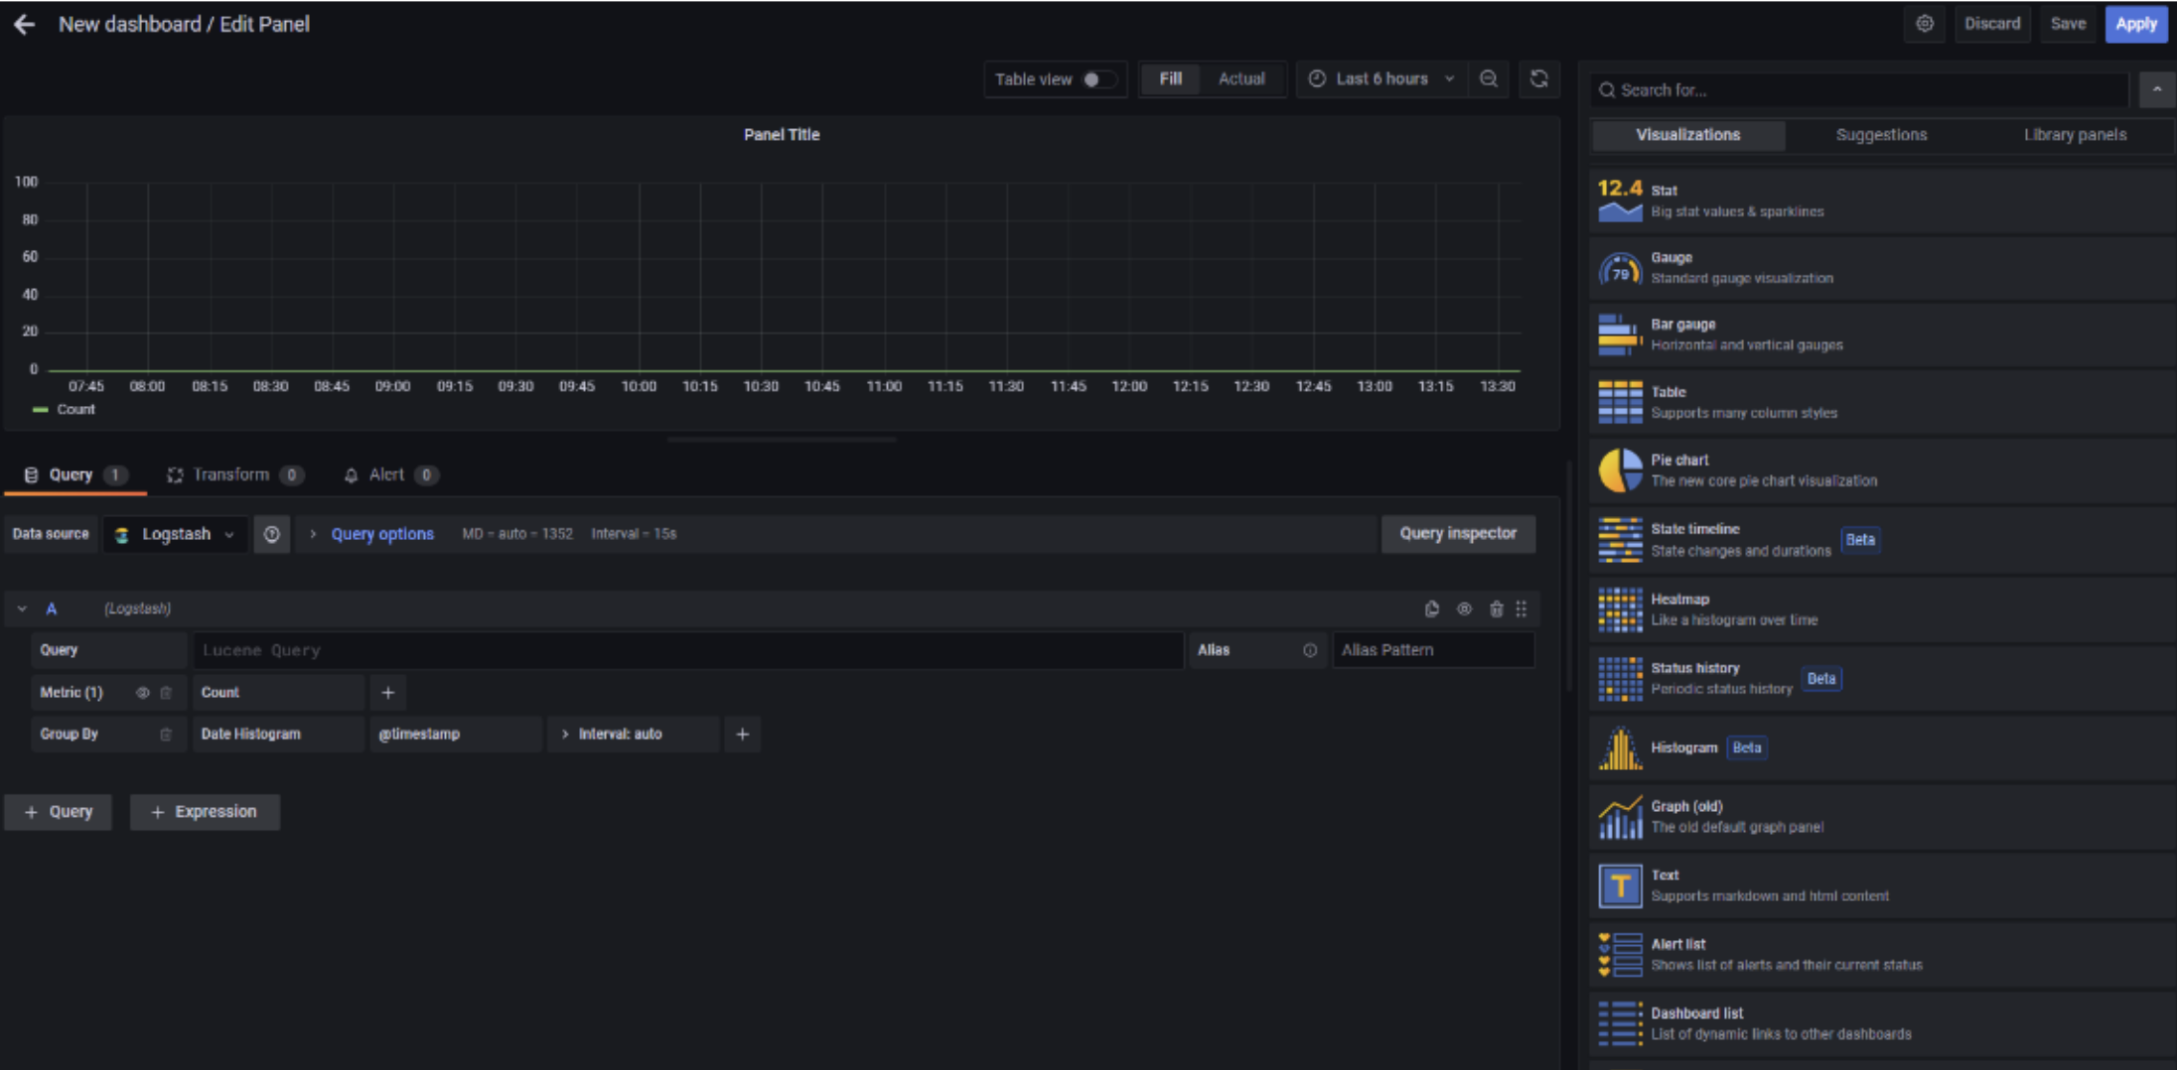Click the Discard button
This screenshot has height=1070, width=2177.
point(1991,24)
